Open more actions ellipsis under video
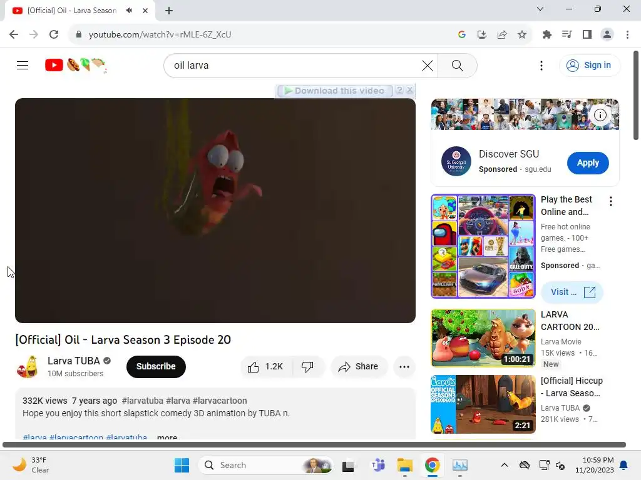 coord(404,367)
